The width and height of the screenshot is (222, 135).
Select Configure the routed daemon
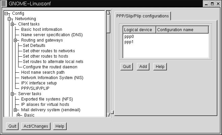[50, 67]
